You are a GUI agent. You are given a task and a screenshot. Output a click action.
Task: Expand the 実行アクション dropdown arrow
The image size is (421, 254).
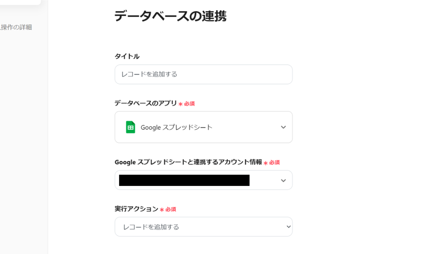pyautogui.click(x=288, y=227)
